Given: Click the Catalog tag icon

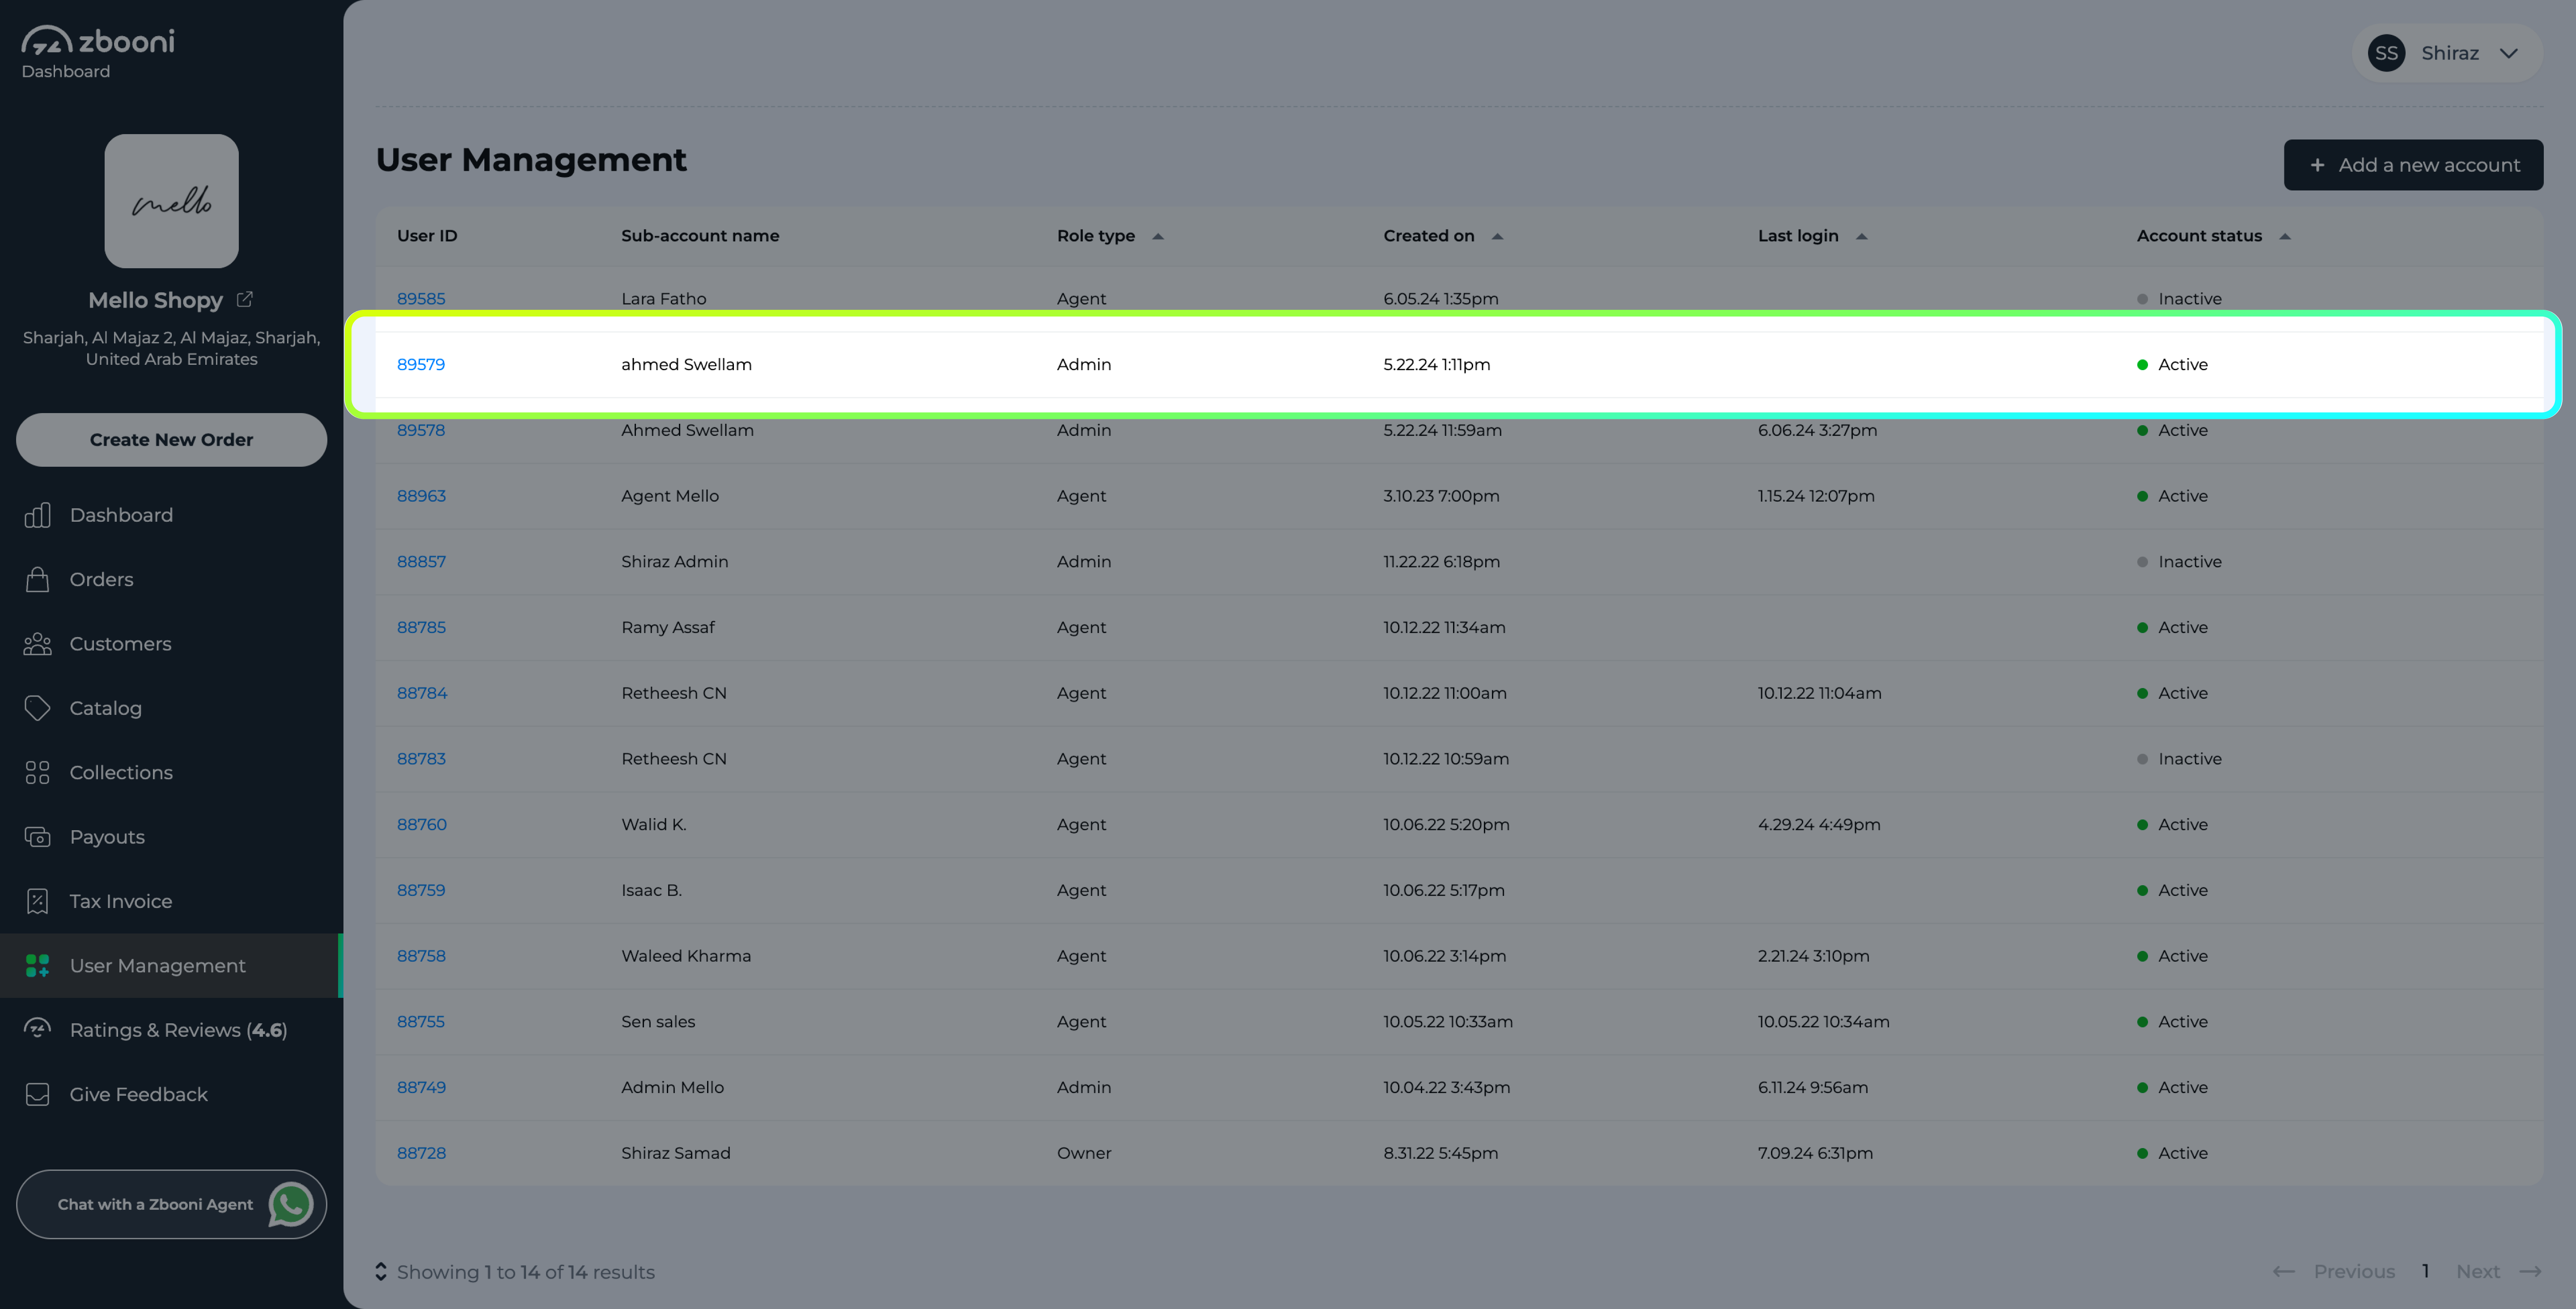Looking at the screenshot, I should [37, 708].
